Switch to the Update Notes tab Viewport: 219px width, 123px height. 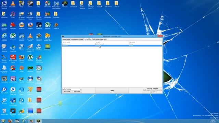(66, 40)
